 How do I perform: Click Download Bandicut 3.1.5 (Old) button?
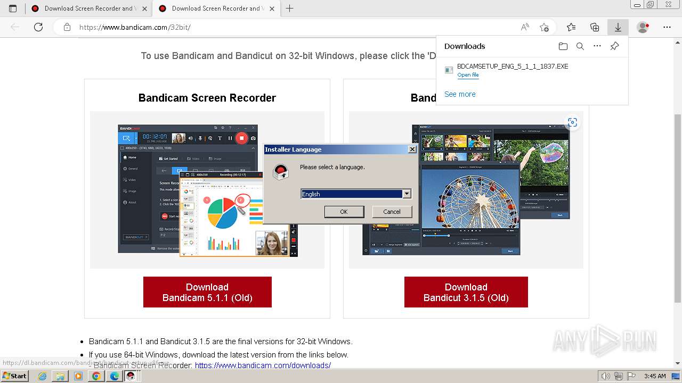466,292
